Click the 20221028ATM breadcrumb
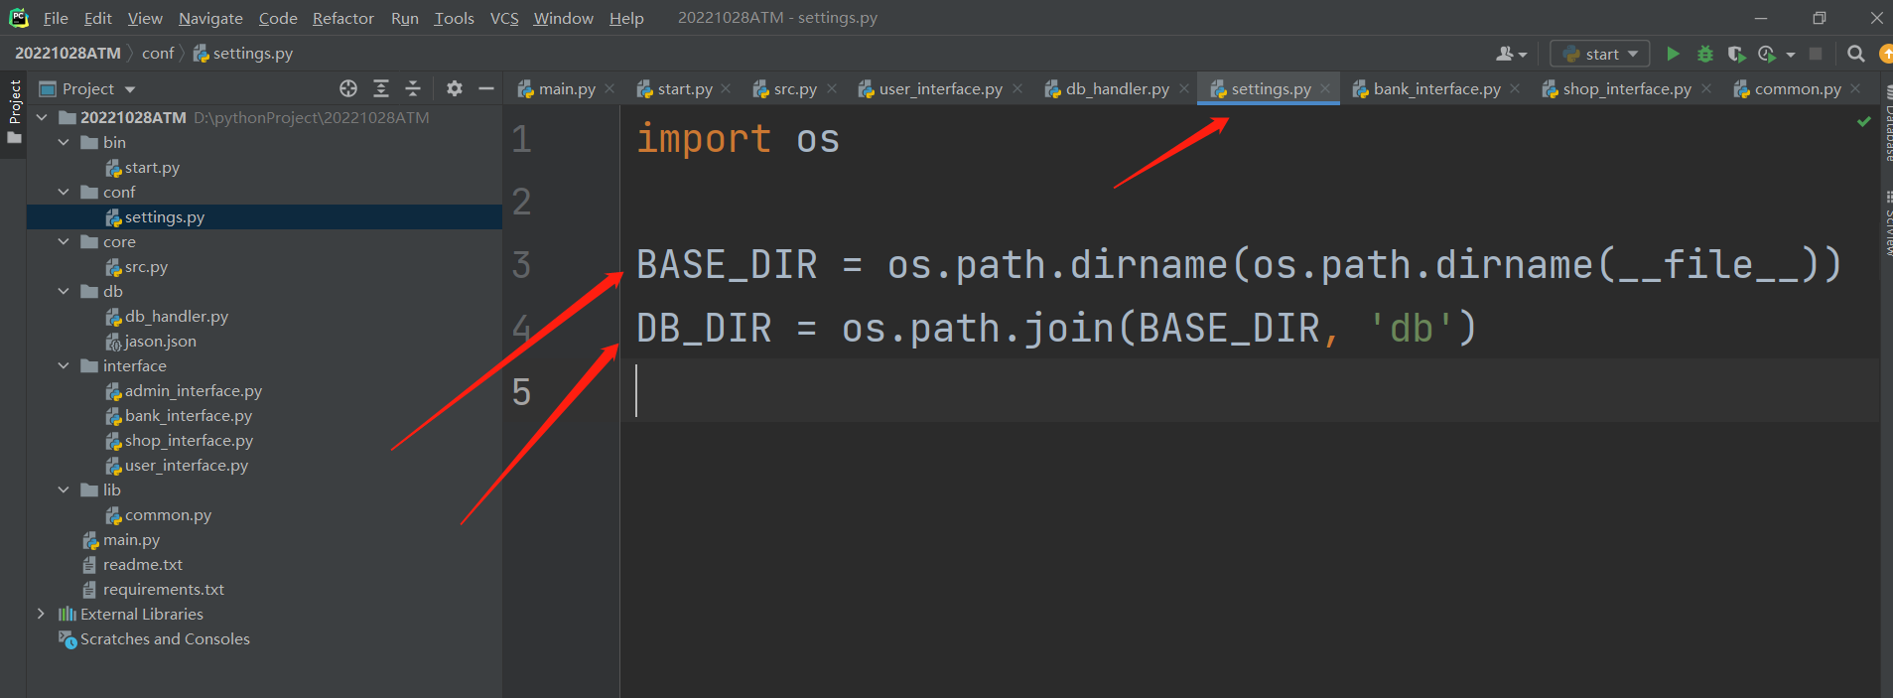Screen dimensions: 1893x698 pos(68,53)
